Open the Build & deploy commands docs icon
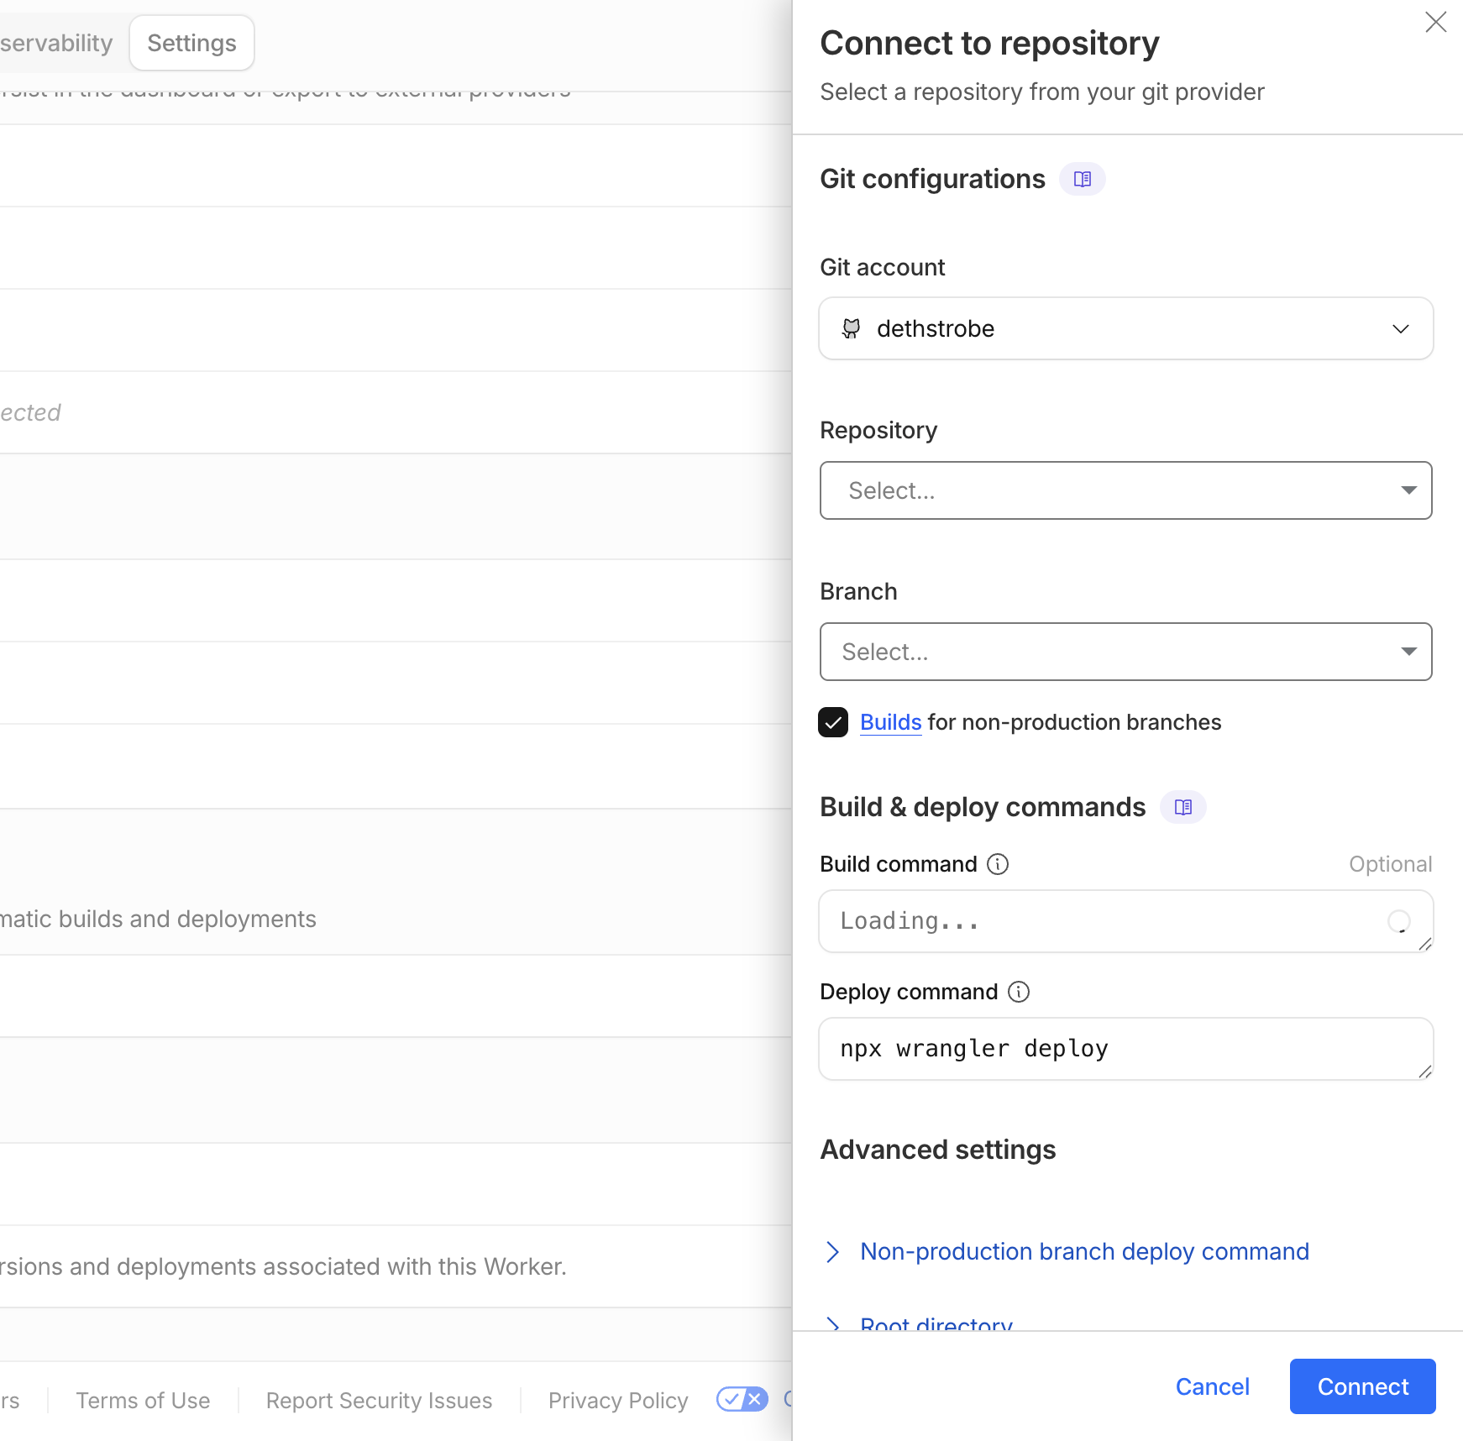Viewport: 1463px width, 1441px height. coord(1183,807)
